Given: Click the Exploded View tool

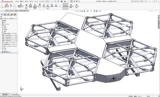Looking at the screenshot, I should (56, 6).
